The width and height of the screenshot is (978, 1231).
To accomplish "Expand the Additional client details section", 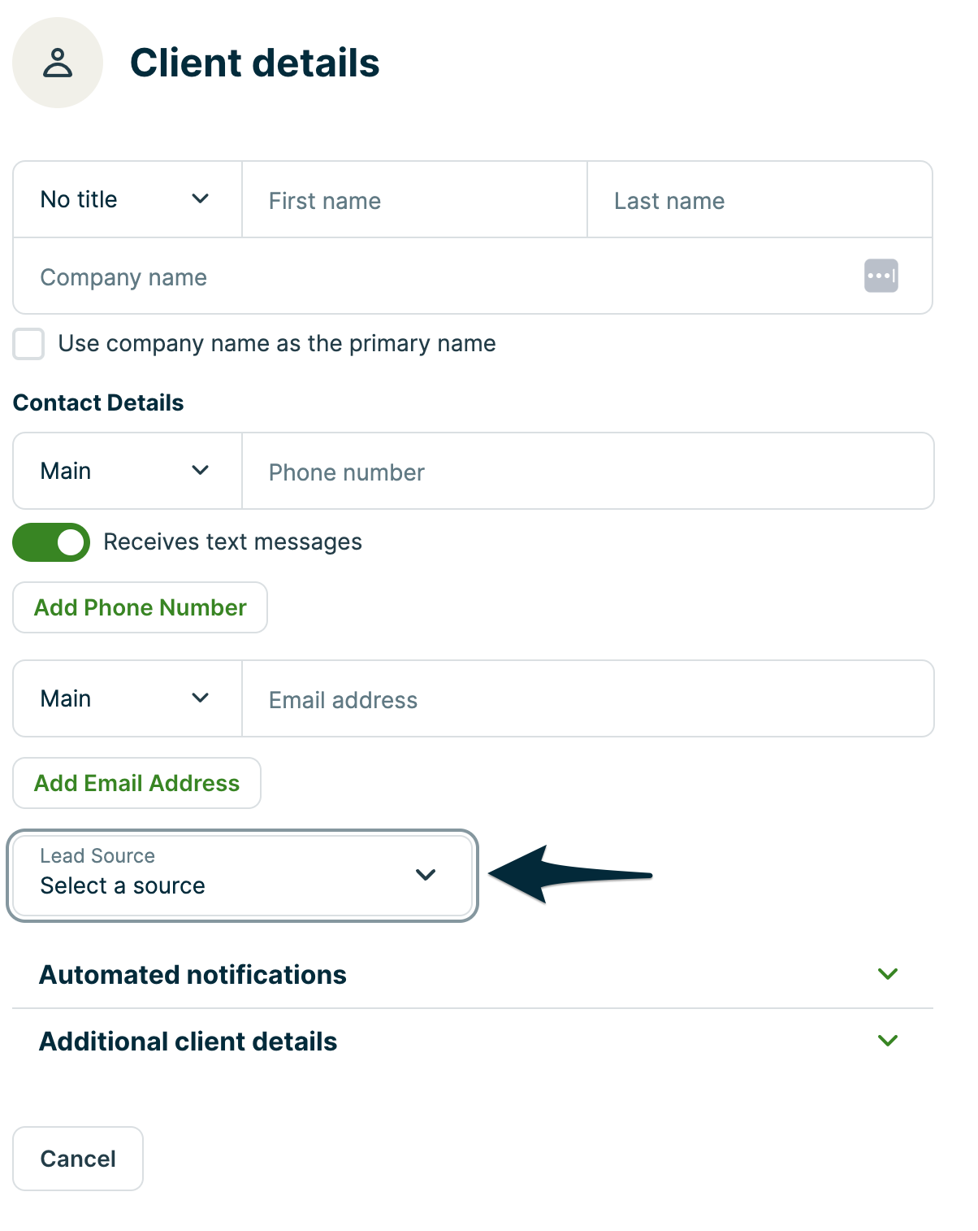I will [188, 1042].
